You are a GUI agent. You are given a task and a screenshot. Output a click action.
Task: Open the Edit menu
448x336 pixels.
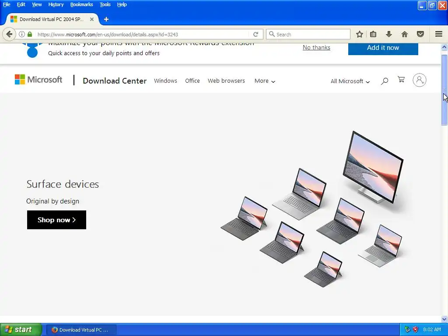pos(21,4)
